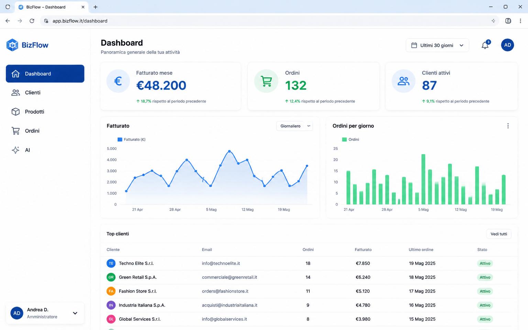This screenshot has height=330, width=528.
Task: Click the €48.200 revenue value
Action: (161, 85)
